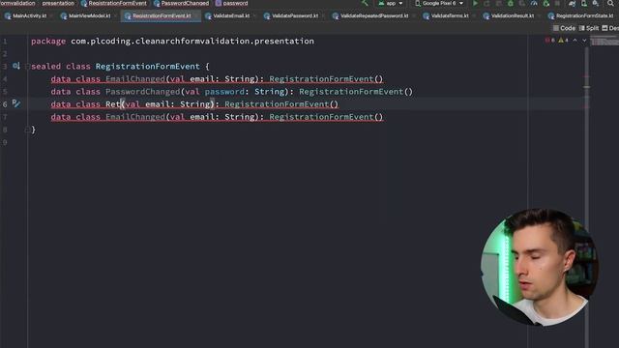Click PasswordChanged class name on line 5
619x348 pixels.
[142, 92]
